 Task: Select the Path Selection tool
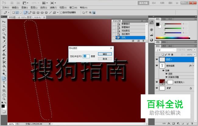tap(4, 86)
